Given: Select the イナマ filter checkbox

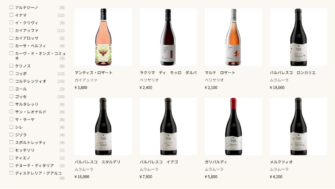Looking at the screenshot, I should [x=11, y=15].
